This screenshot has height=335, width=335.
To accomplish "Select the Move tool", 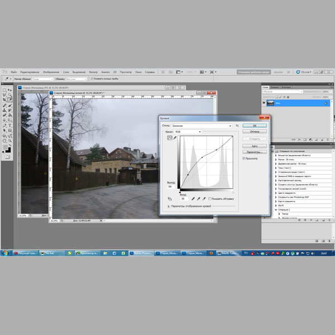I will pos(10,90).
